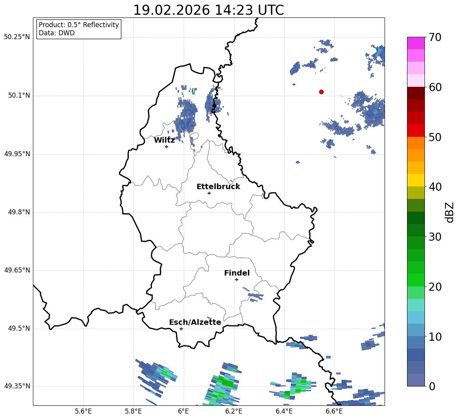This screenshot has width=459, height=419.
Task: Click the 6°E longitude label
Action: [183, 412]
